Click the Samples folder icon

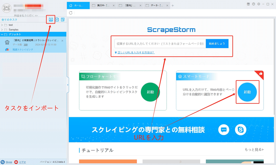point(6,30)
